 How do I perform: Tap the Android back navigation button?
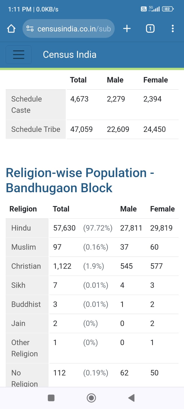131,398
